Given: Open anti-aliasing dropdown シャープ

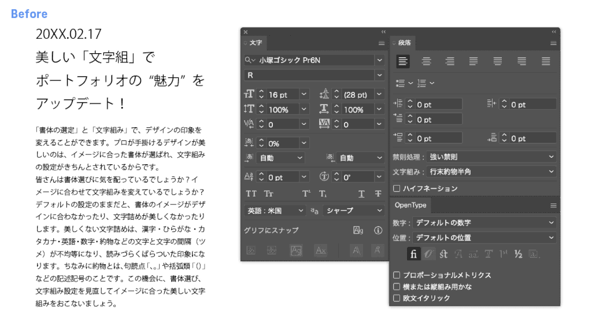Looking at the screenshot, I should 354,210.
